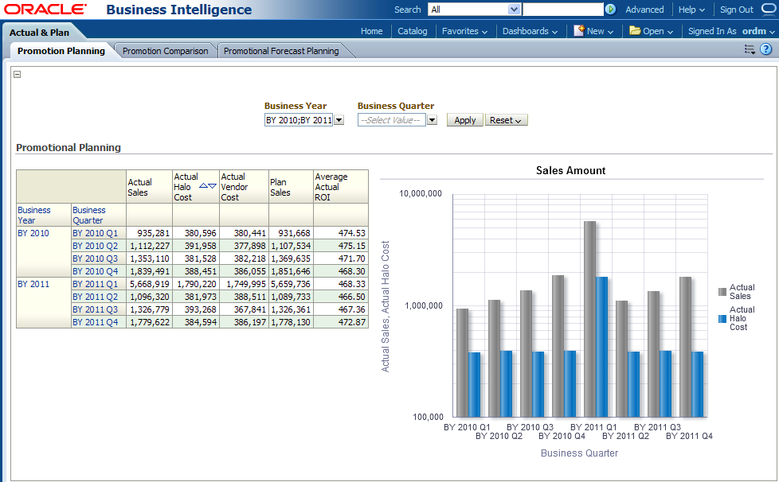Open the page options list icon

coord(749,49)
